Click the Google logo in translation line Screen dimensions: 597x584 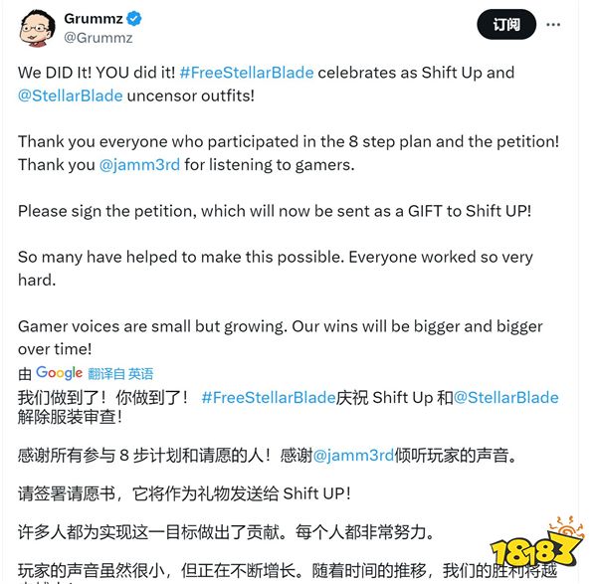(59, 373)
